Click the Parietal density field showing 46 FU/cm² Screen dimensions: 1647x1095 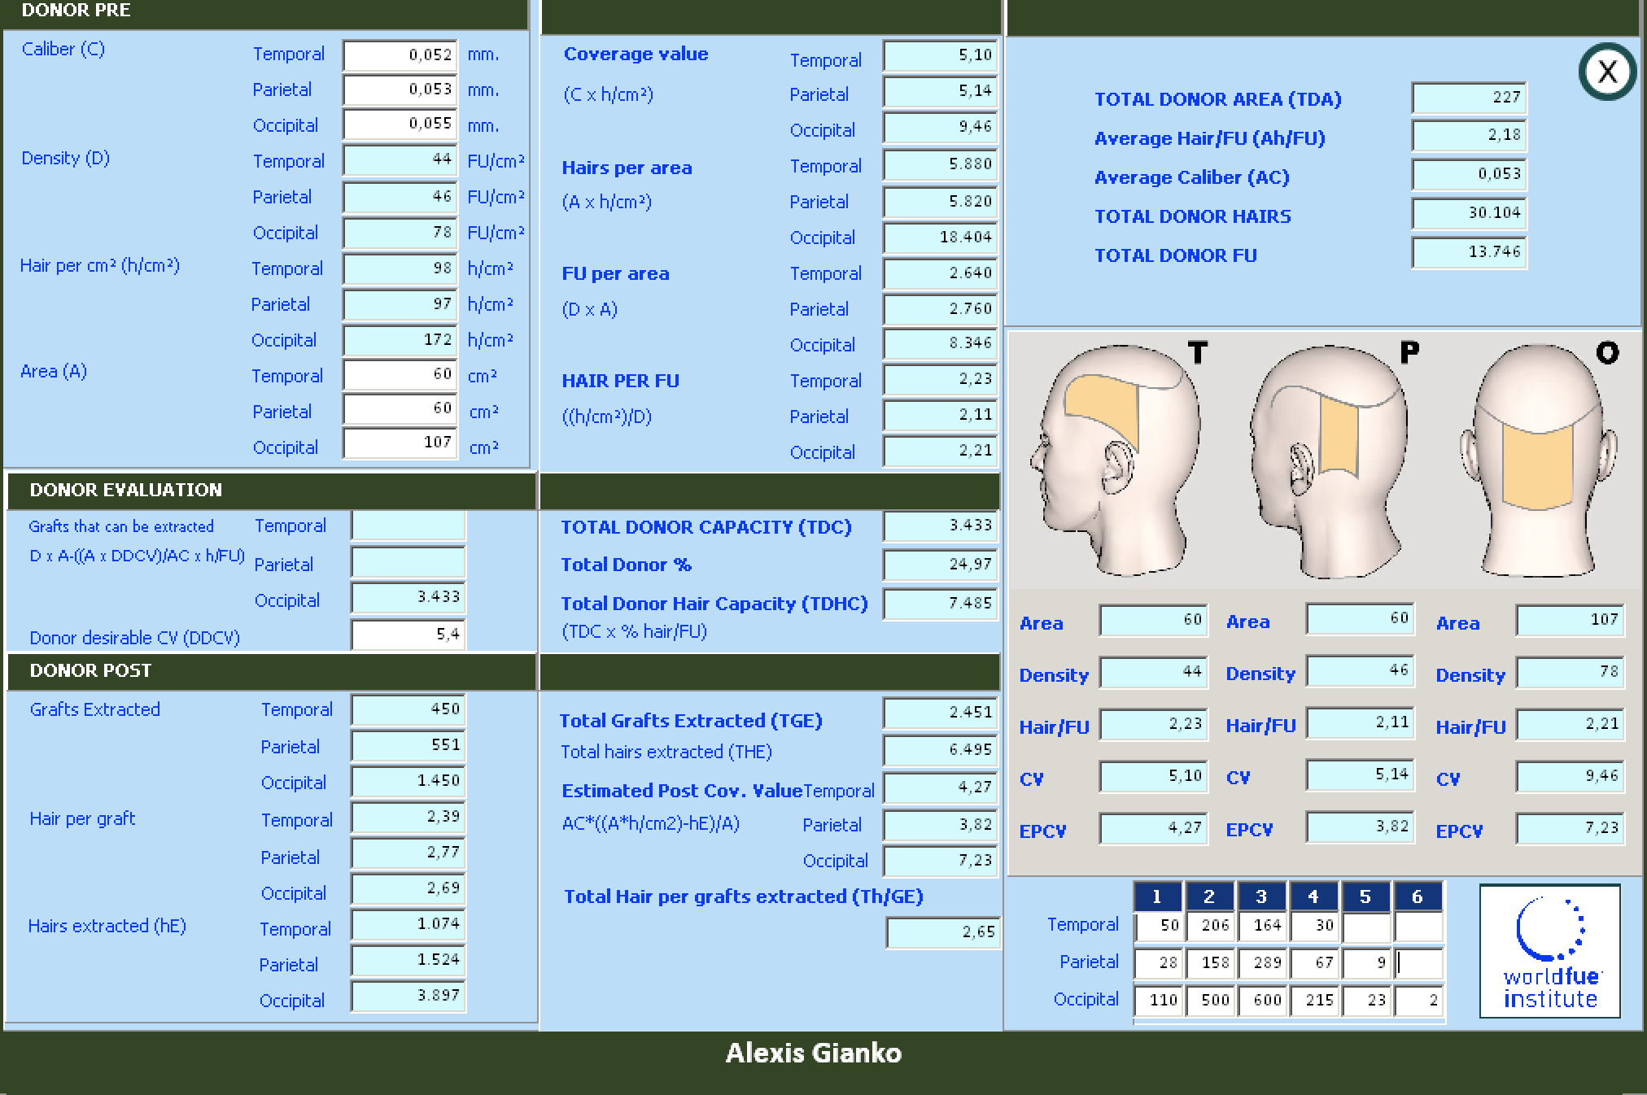(400, 197)
